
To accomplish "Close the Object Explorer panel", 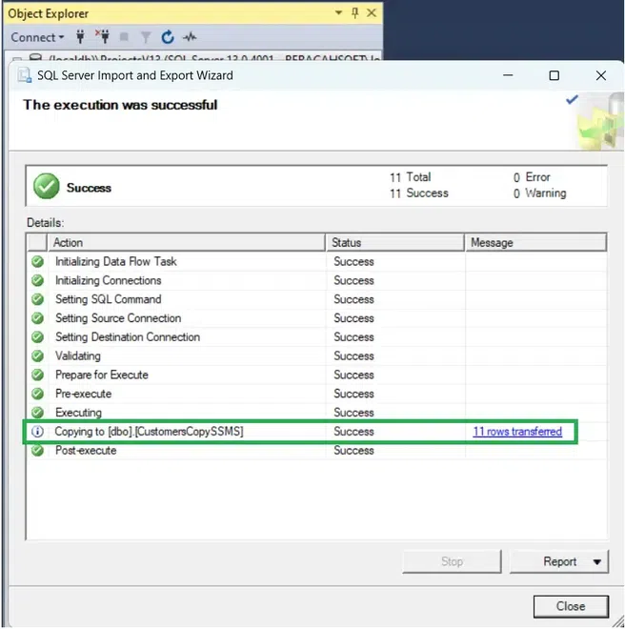I will tap(372, 12).
